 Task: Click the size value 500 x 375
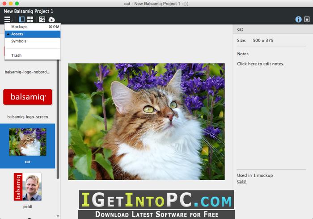(263, 41)
